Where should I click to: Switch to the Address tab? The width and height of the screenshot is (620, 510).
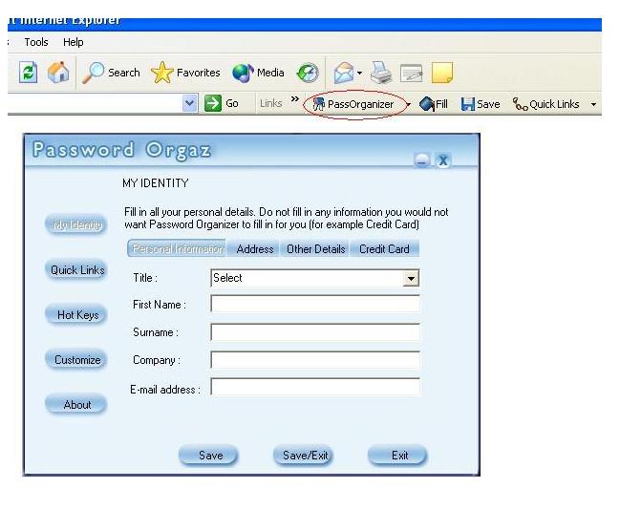(x=255, y=249)
